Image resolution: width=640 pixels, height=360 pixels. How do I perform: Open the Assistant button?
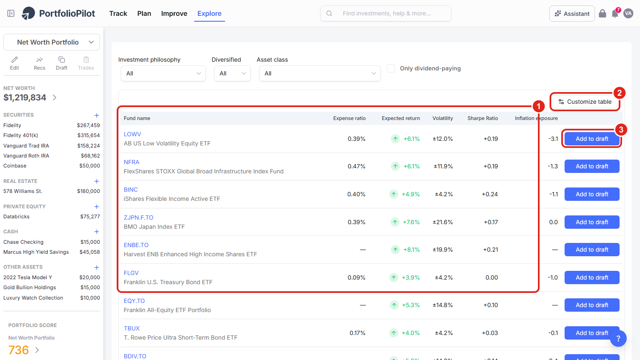pyautogui.click(x=572, y=14)
